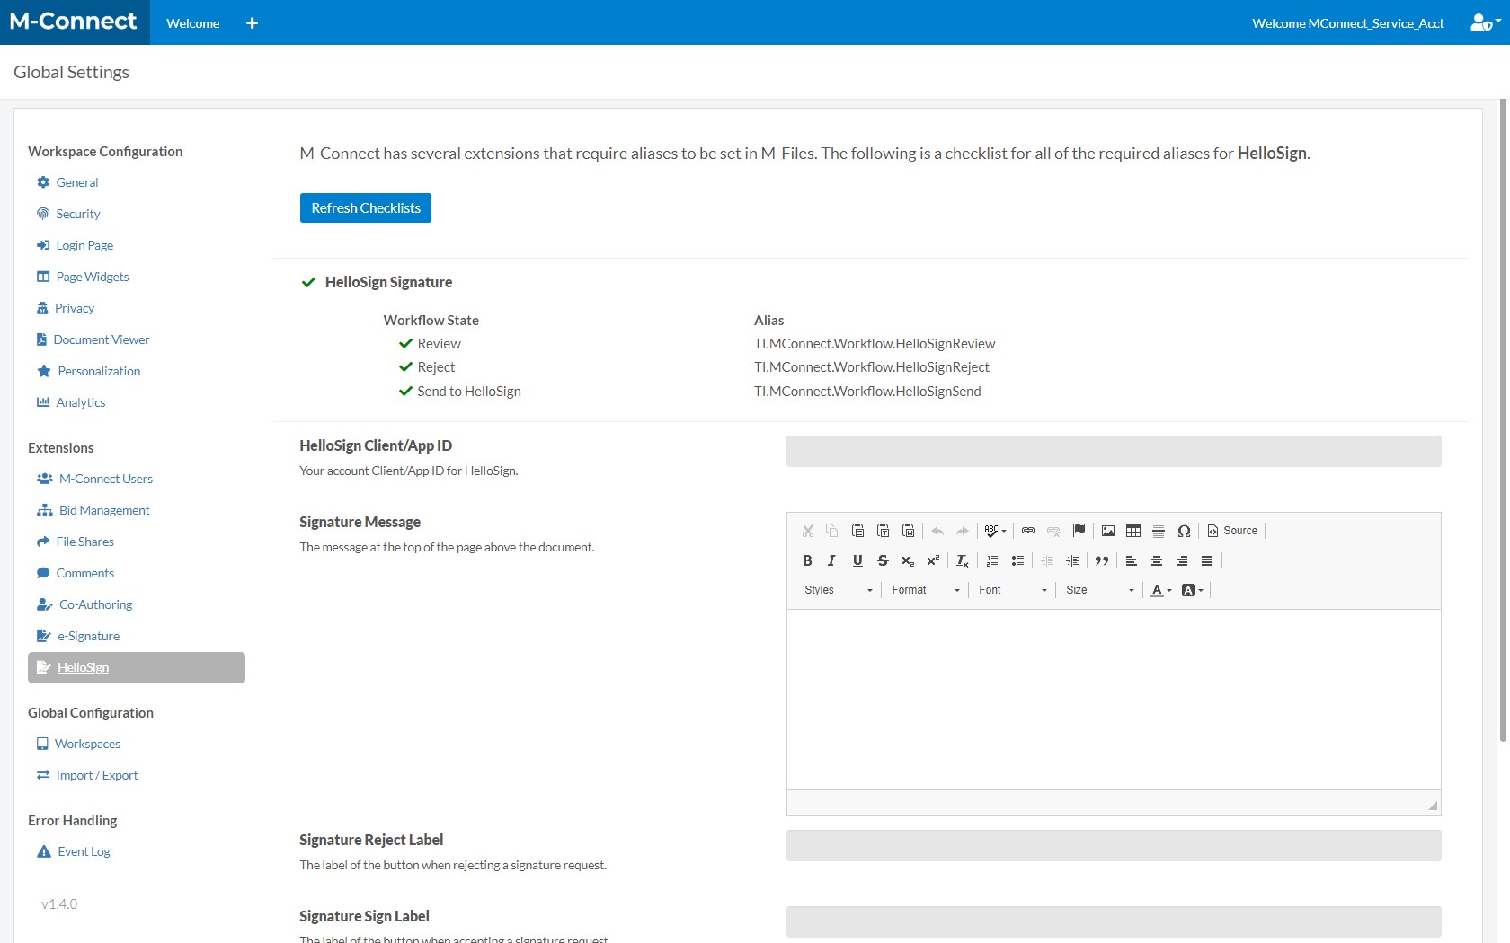Toggle the Source view button

pos(1232,531)
